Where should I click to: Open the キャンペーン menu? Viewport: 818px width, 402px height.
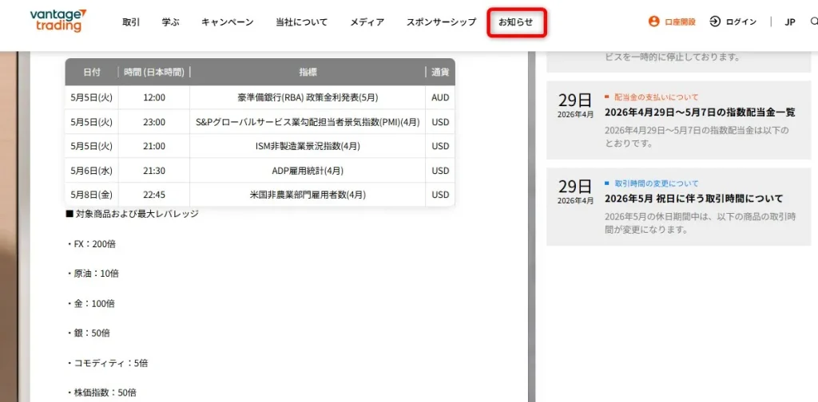(228, 22)
